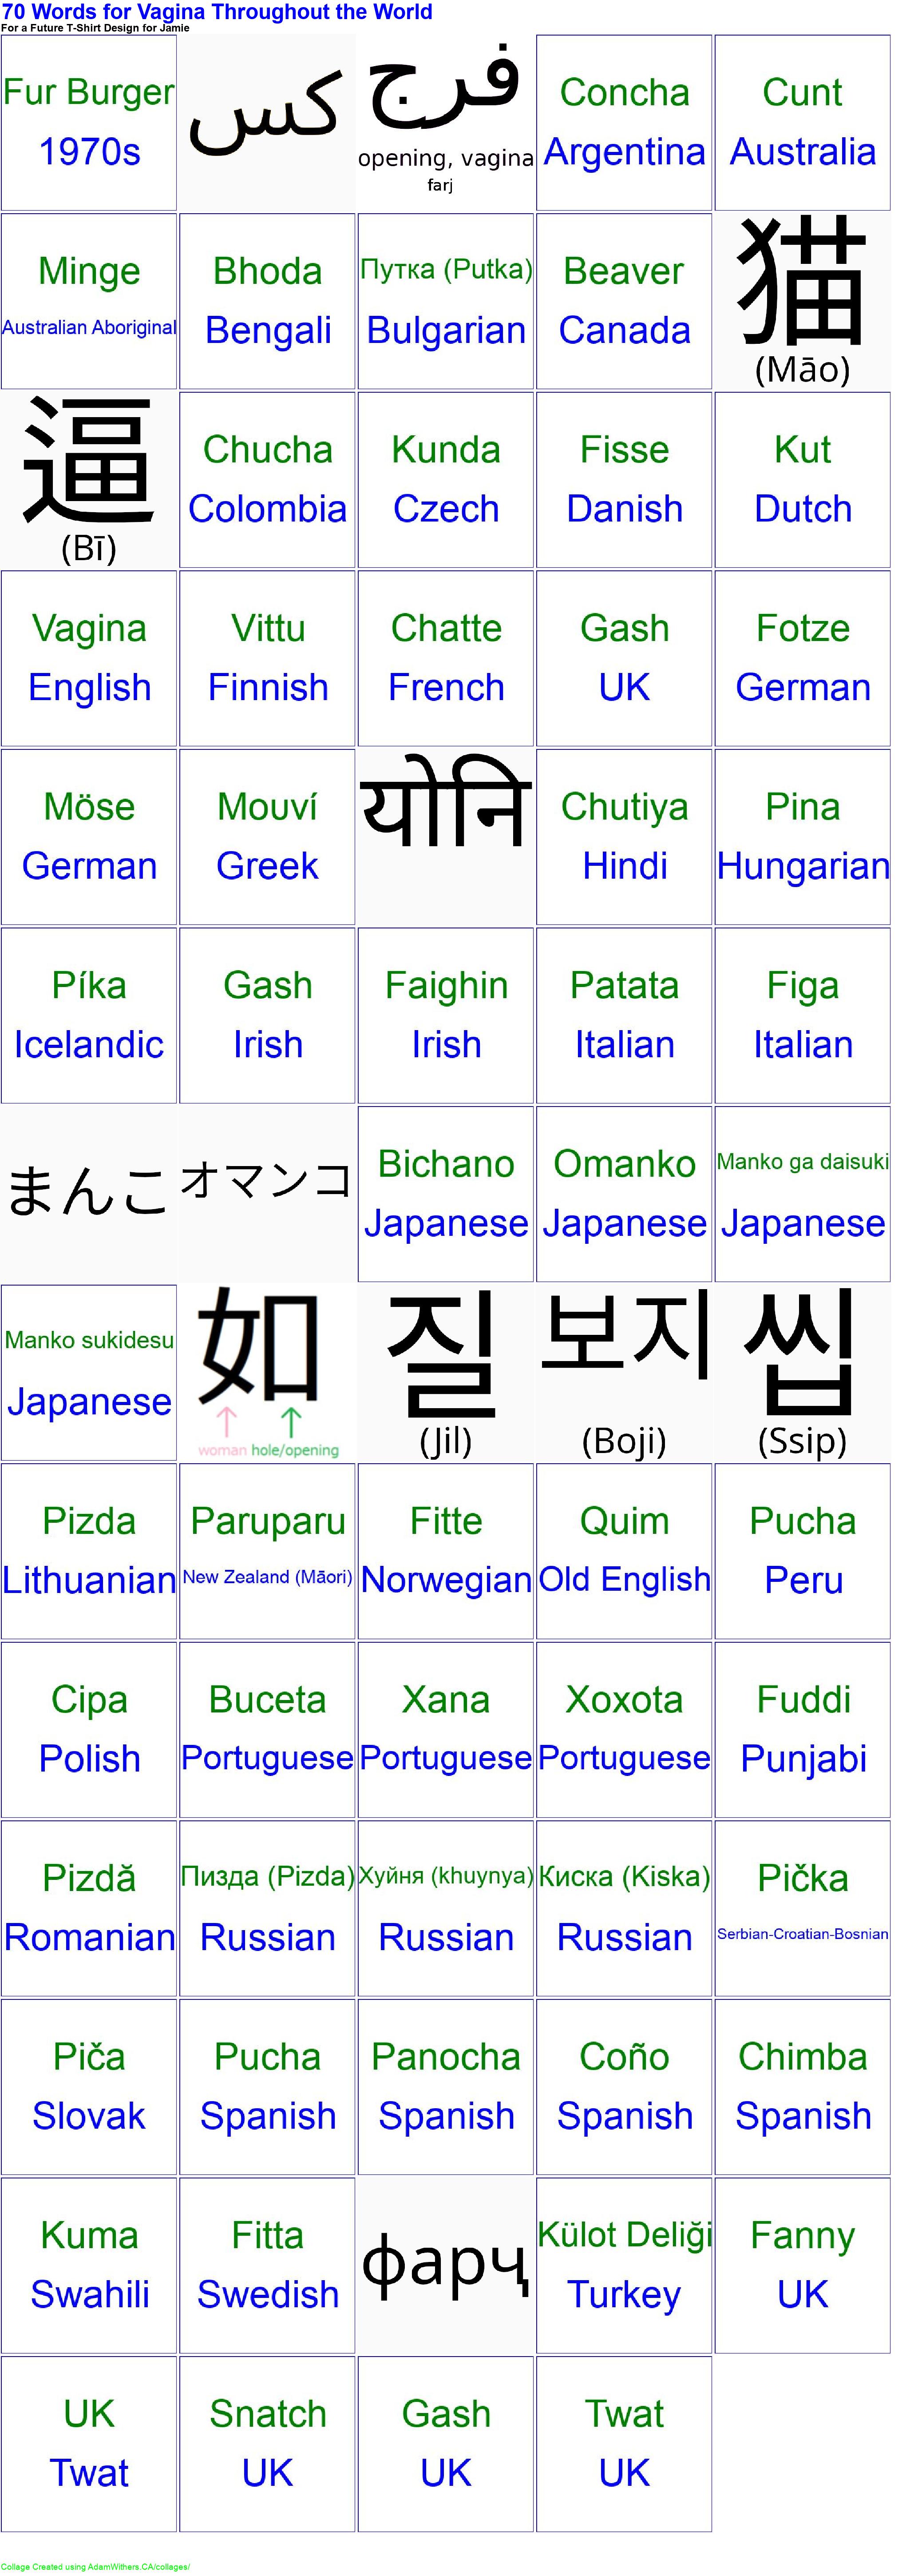
Task: Click the Kuma Swahili tile
Action: click(x=89, y=2264)
